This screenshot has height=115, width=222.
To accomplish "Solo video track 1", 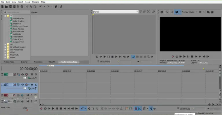I will (x=36, y=74).
